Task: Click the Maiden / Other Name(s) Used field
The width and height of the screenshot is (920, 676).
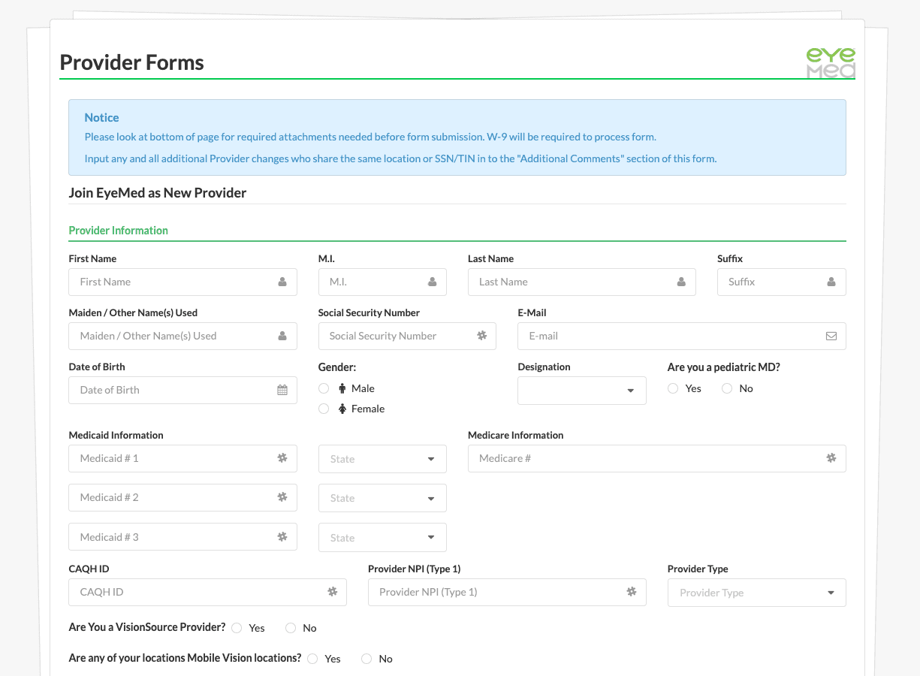Action: click(173, 336)
